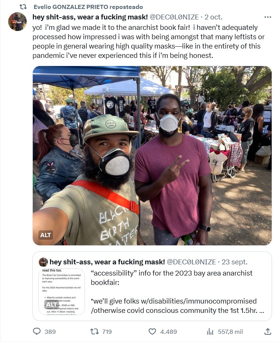Show ALT description on main photo
Image resolution: width=278 pixels, height=342 pixels.
pyautogui.click(x=45, y=235)
